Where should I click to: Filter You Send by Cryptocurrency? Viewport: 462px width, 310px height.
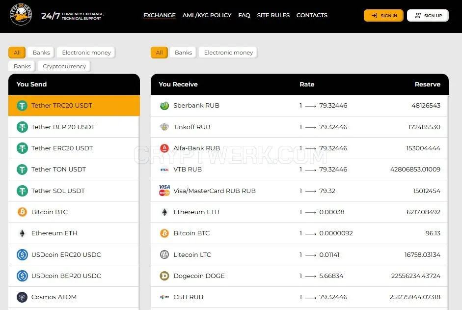[64, 66]
